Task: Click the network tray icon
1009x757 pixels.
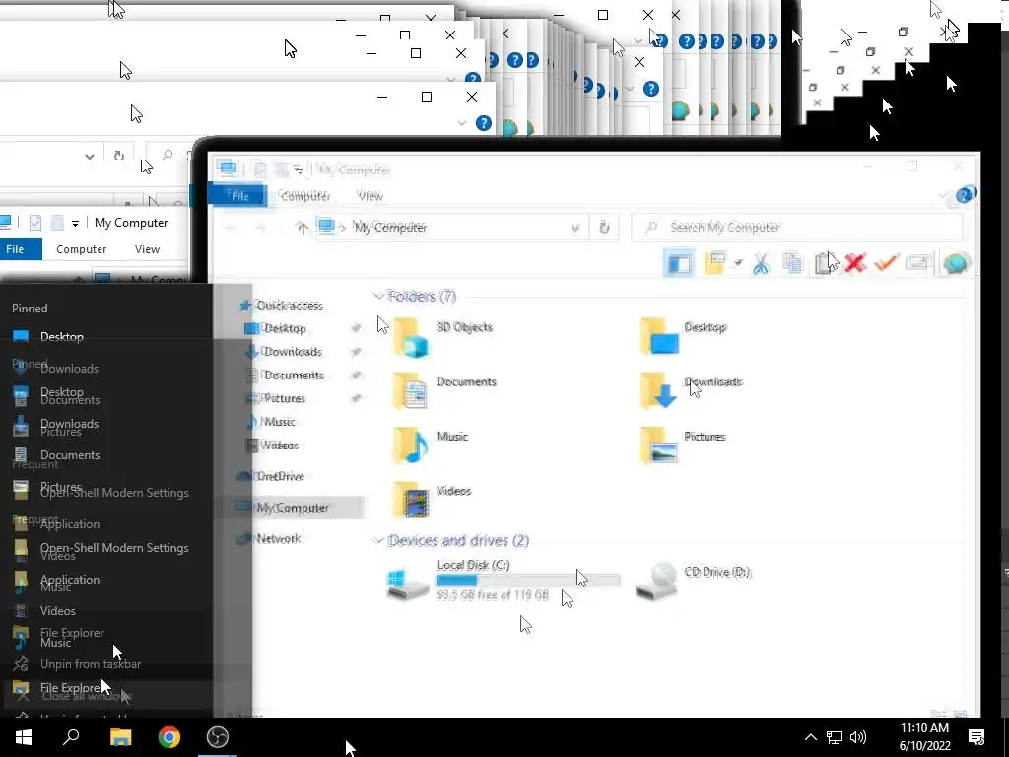Action: click(835, 737)
